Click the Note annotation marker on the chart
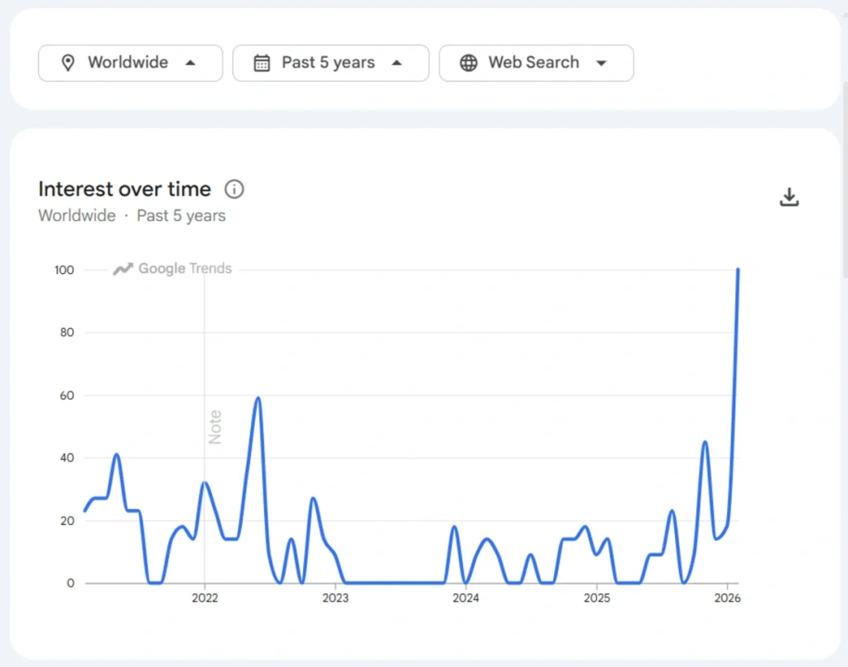848x667 pixels. click(214, 425)
